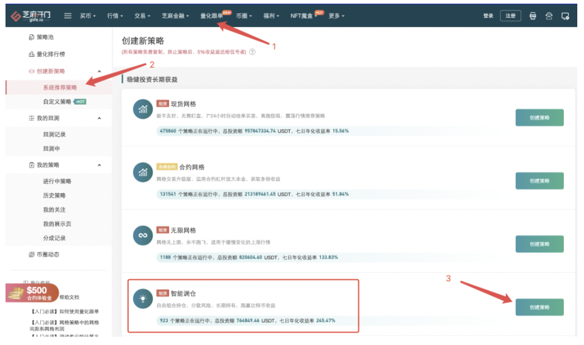Open the user account icon
This screenshot has height=345, width=584.
549,16
